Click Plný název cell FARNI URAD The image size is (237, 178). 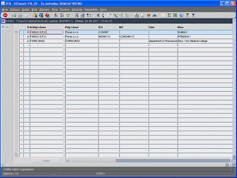81,41
